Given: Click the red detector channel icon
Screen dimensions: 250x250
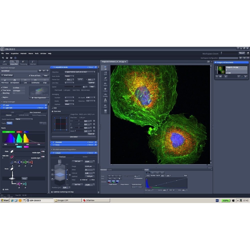Looking at the screenshot, I should (30, 162).
